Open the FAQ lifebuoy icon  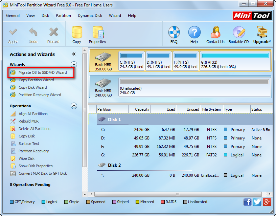coord(174,32)
